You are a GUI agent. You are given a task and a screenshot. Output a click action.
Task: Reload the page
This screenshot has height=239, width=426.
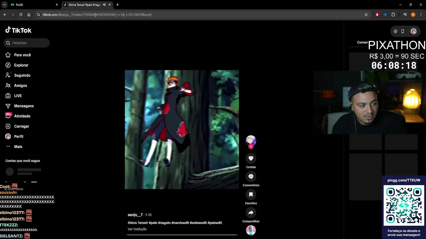click(21, 15)
